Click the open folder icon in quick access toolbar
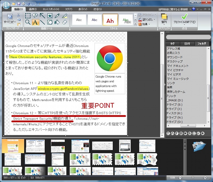 point(14,4)
